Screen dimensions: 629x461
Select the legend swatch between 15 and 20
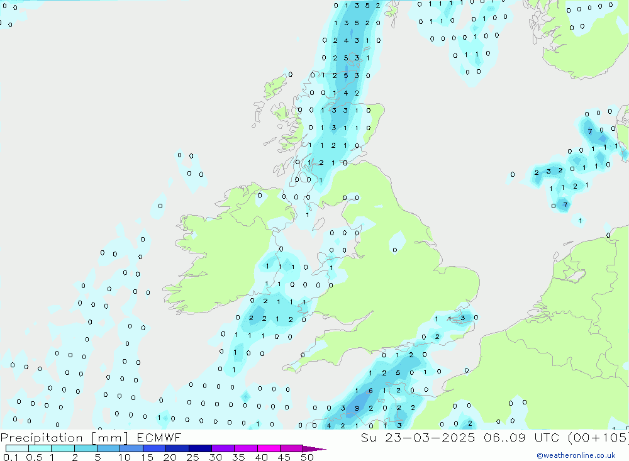point(155,448)
